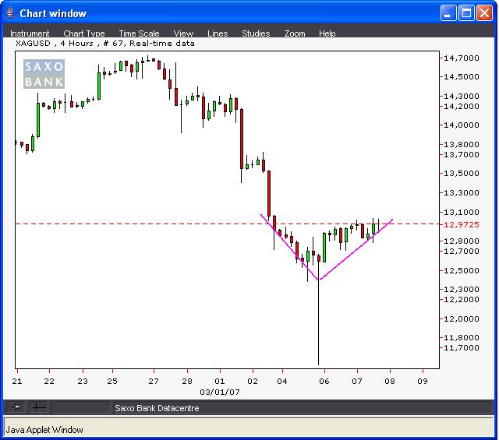Click the red 12,9725 current price label

[461, 224]
